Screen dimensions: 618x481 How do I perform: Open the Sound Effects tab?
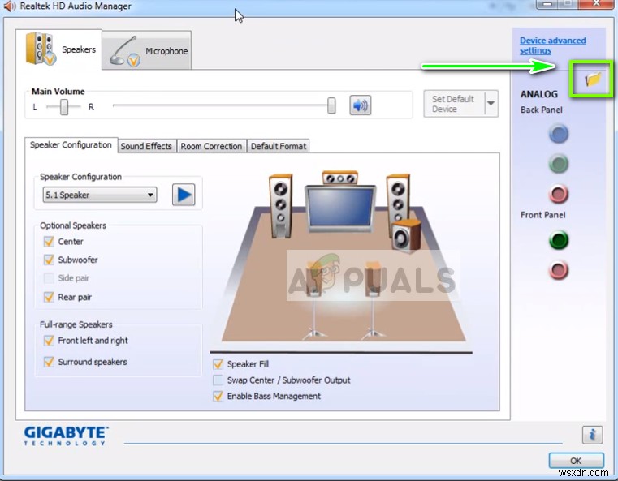coord(146,146)
